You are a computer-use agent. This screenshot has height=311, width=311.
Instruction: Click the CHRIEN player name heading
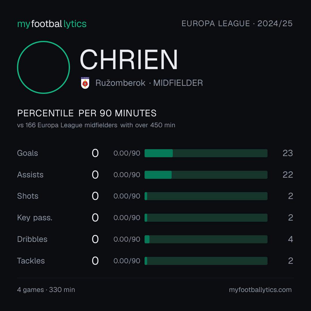(129, 60)
